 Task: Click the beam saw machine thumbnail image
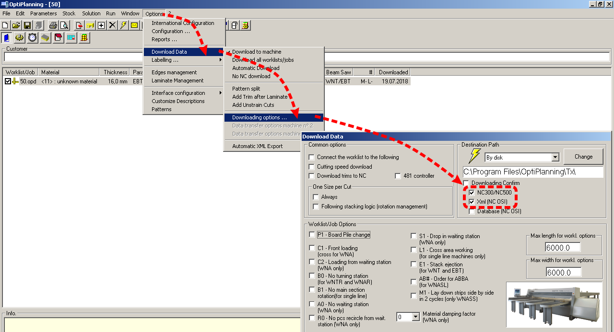[555, 305]
